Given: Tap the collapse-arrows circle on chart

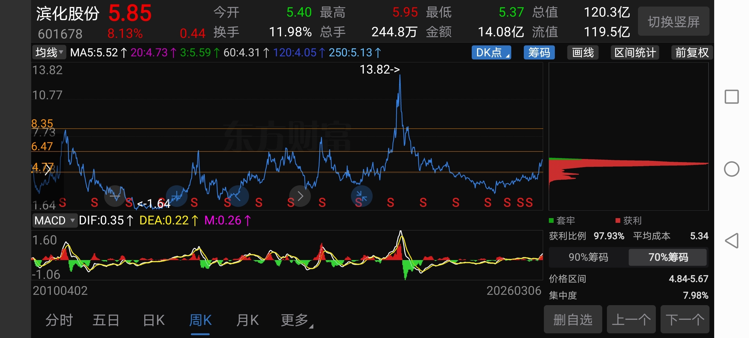Looking at the screenshot, I should [362, 196].
